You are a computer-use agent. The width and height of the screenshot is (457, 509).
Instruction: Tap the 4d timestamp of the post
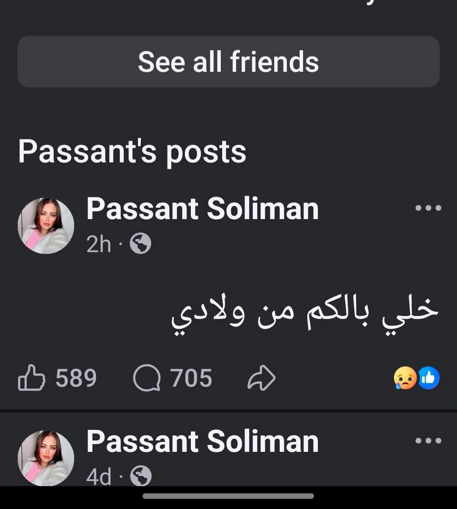pyautogui.click(x=99, y=477)
